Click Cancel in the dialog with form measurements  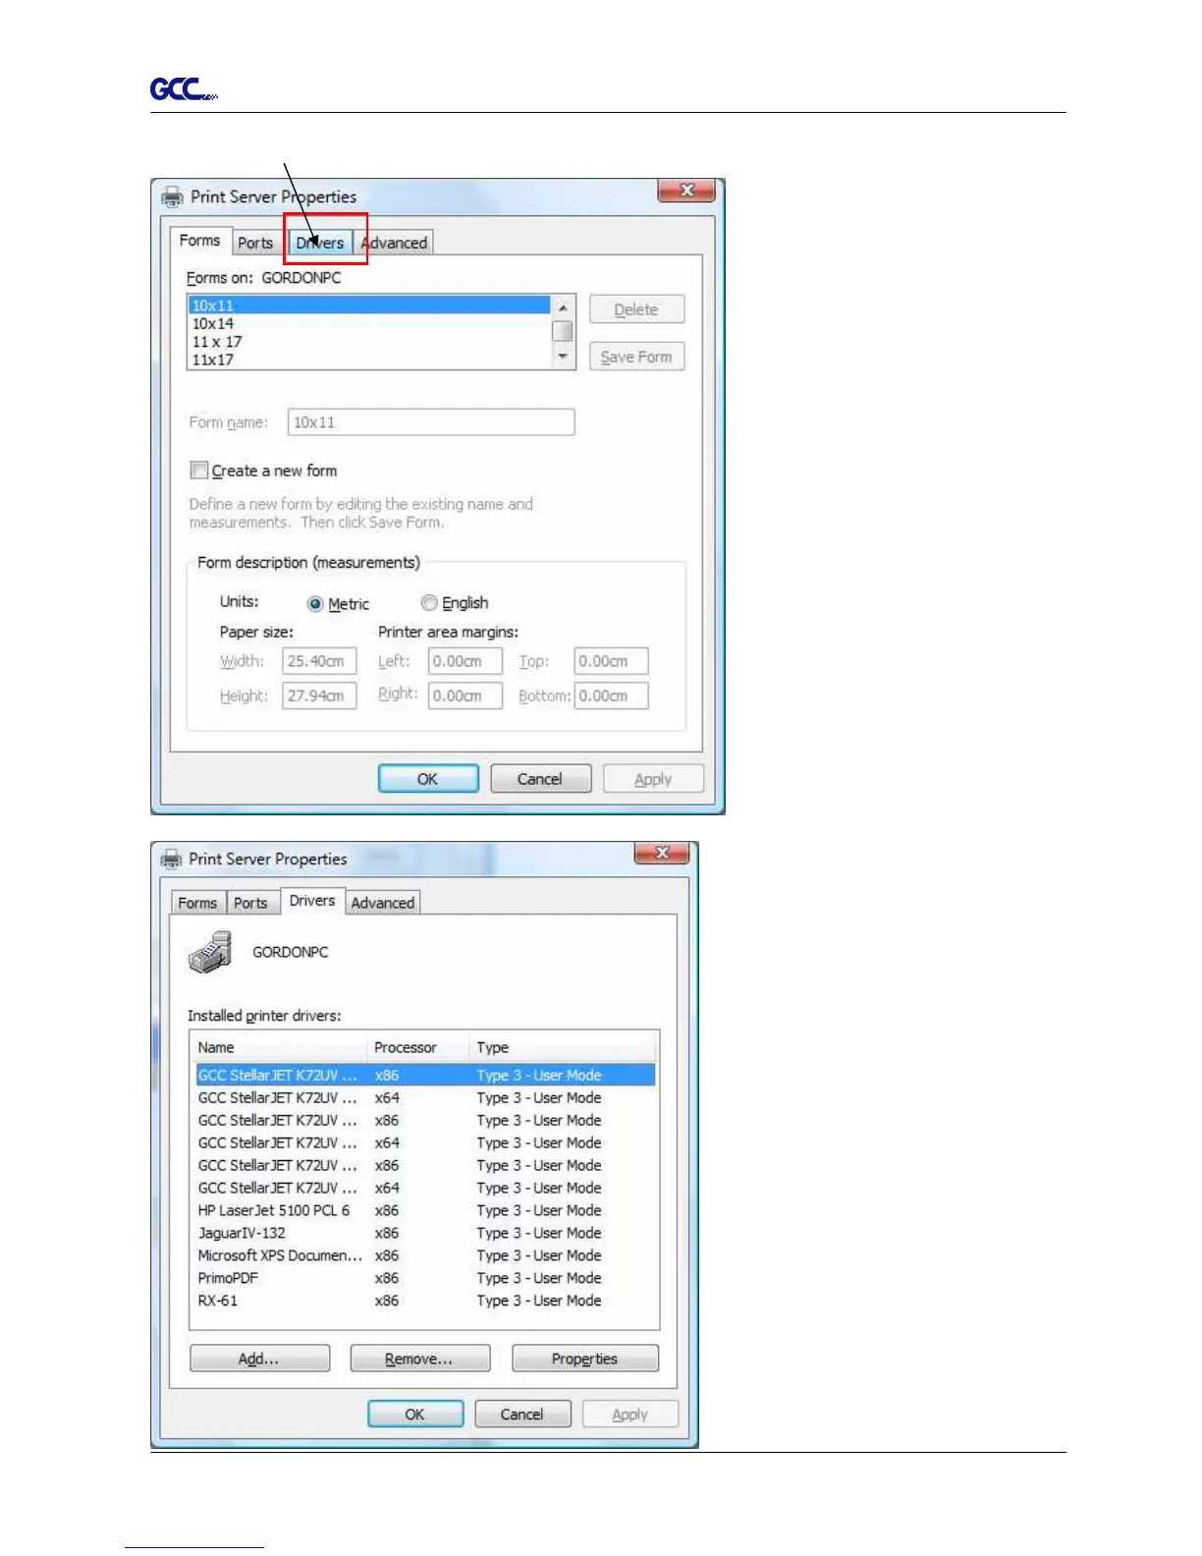point(540,779)
